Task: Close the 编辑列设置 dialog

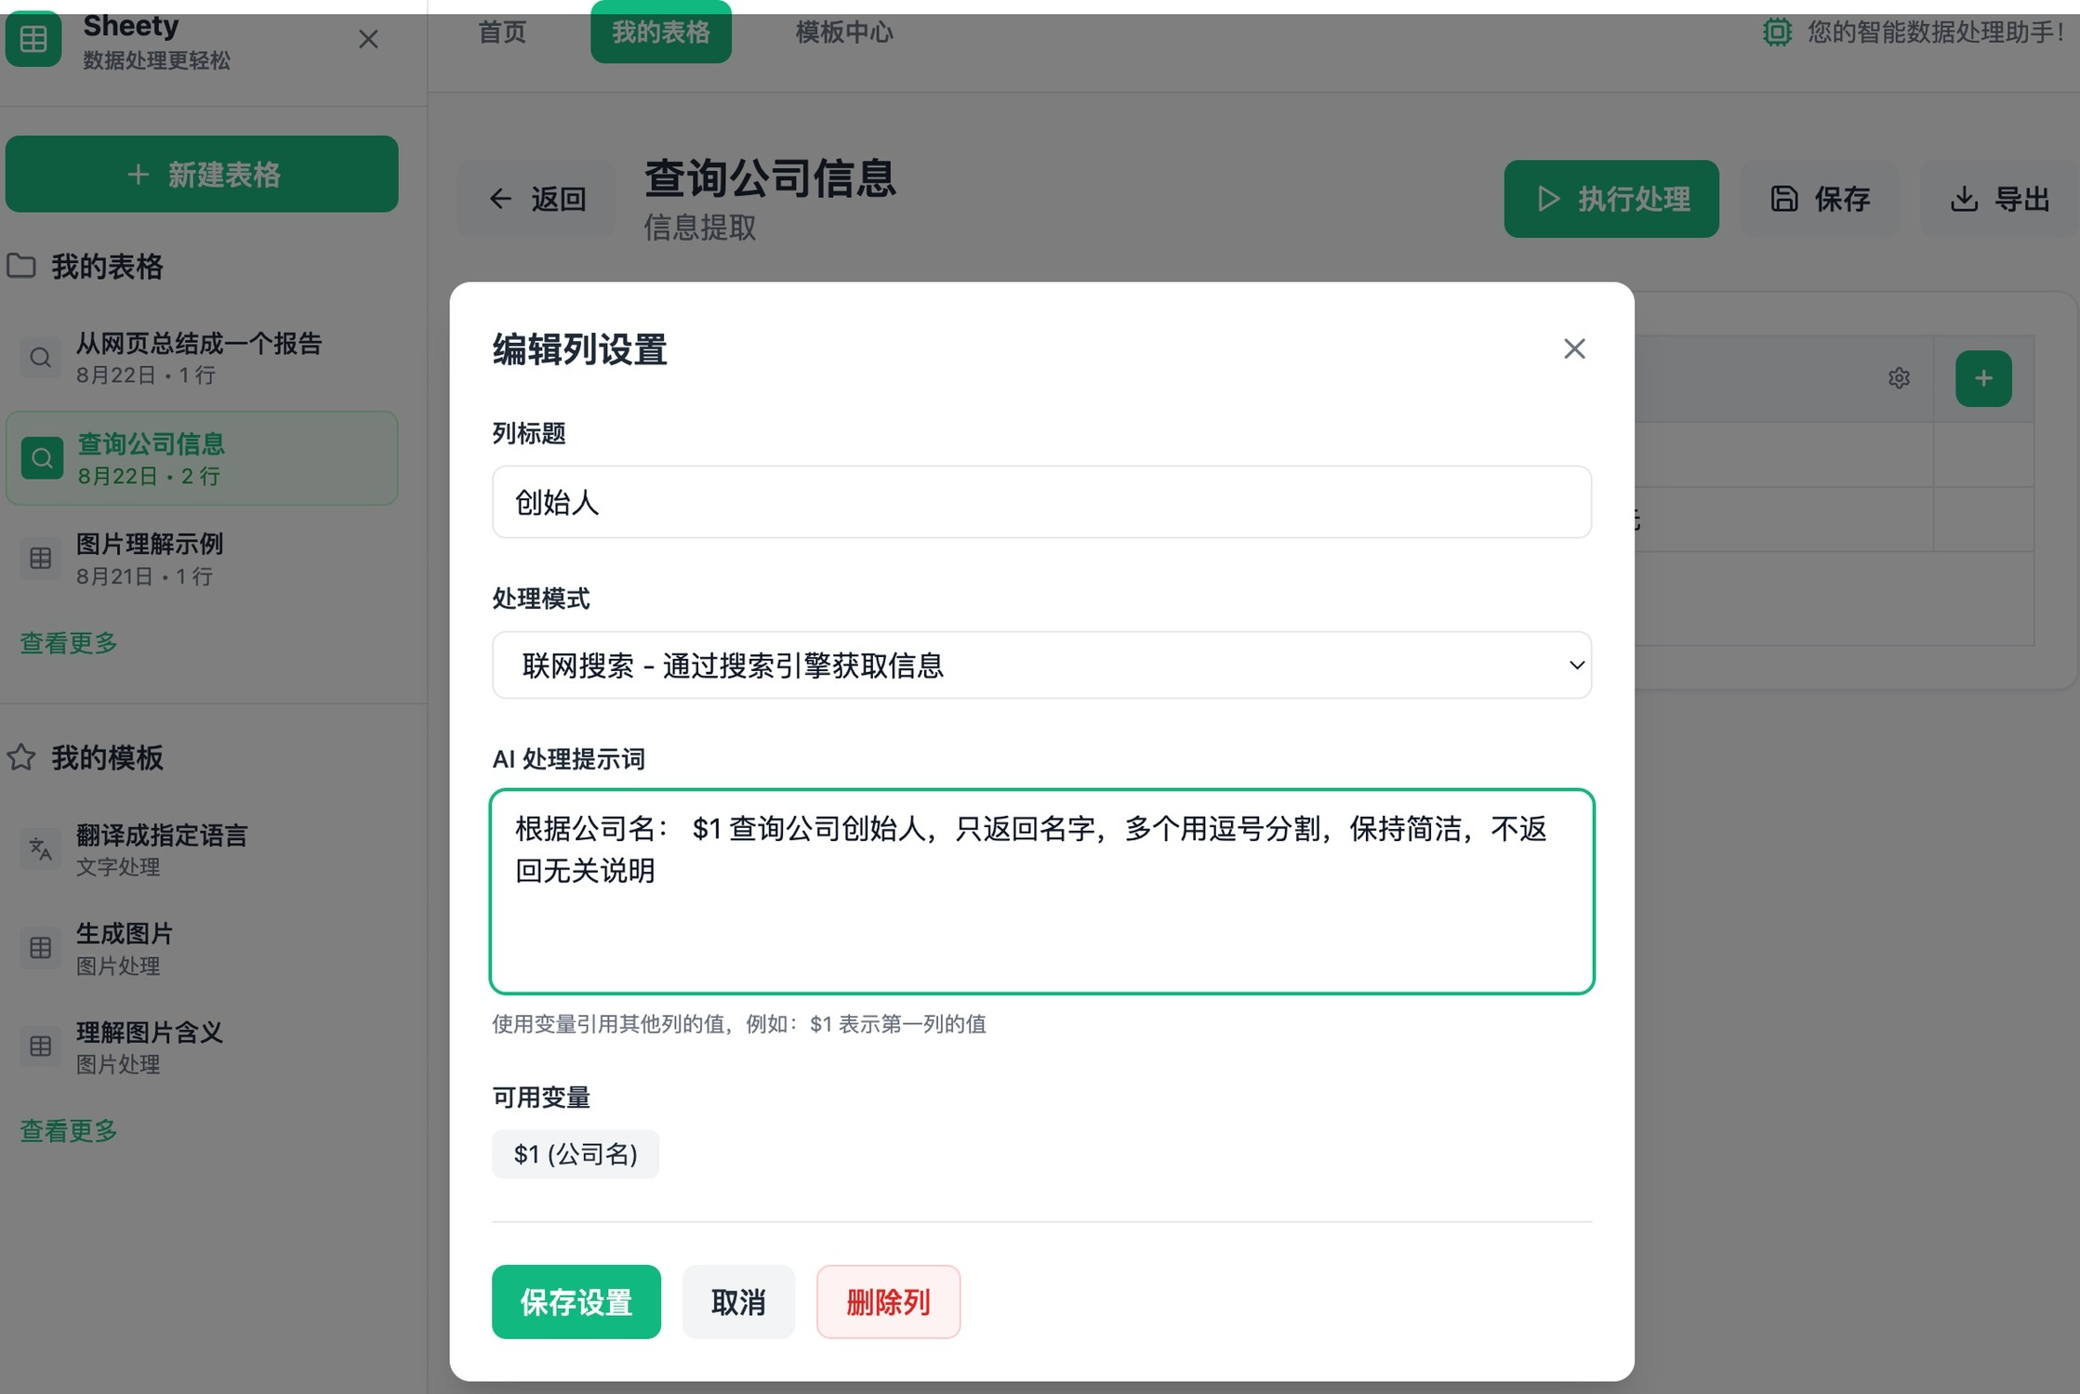Action: (1573, 348)
